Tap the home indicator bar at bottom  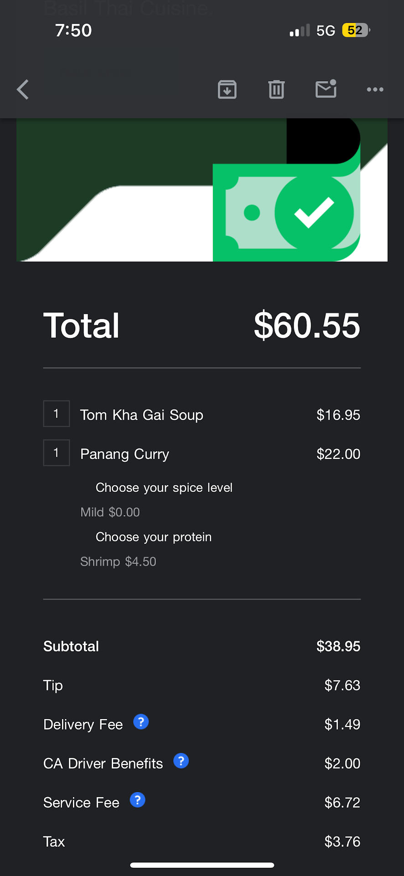pos(202,865)
